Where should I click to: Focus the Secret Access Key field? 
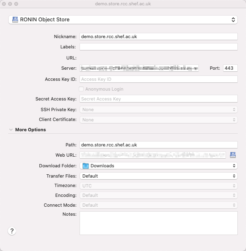click(x=158, y=99)
